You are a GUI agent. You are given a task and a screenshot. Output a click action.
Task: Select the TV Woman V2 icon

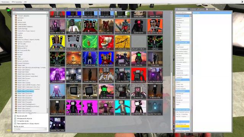coord(106,107)
